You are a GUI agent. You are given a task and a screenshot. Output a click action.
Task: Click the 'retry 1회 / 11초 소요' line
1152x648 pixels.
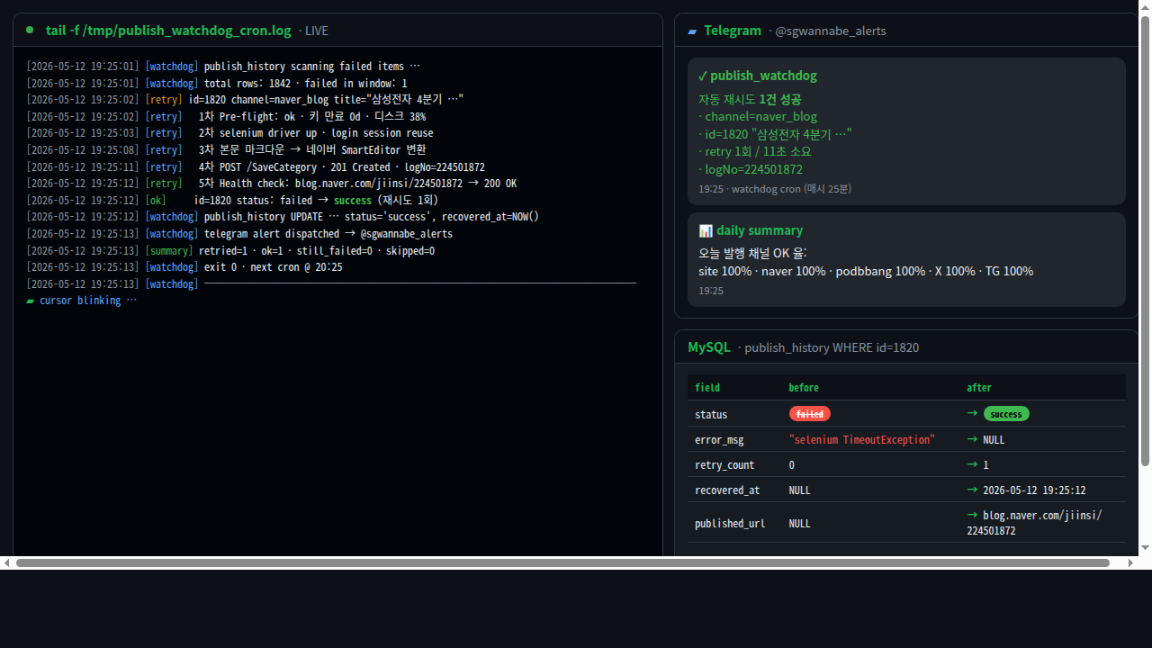pos(755,151)
